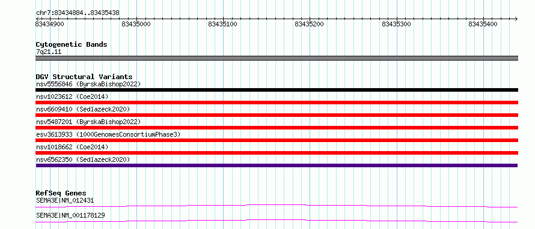The height and width of the screenshot is (229, 535).
Task: Open the SEMA3E|NM_001178129 transcript label
Action: click(70, 215)
